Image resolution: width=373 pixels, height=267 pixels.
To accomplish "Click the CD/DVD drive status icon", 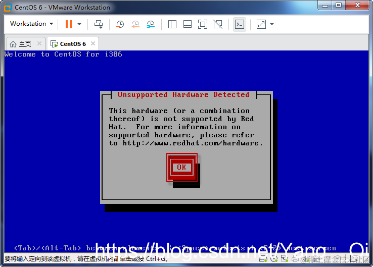I will point(274,259).
